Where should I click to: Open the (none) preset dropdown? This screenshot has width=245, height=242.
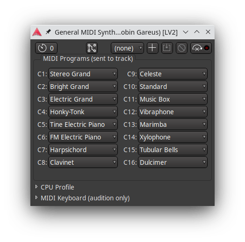(x=127, y=48)
